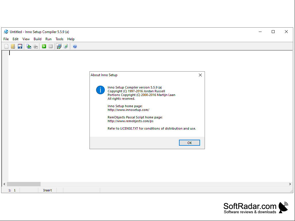Open the Tools menu
The width and height of the screenshot is (295, 221).
59,39
